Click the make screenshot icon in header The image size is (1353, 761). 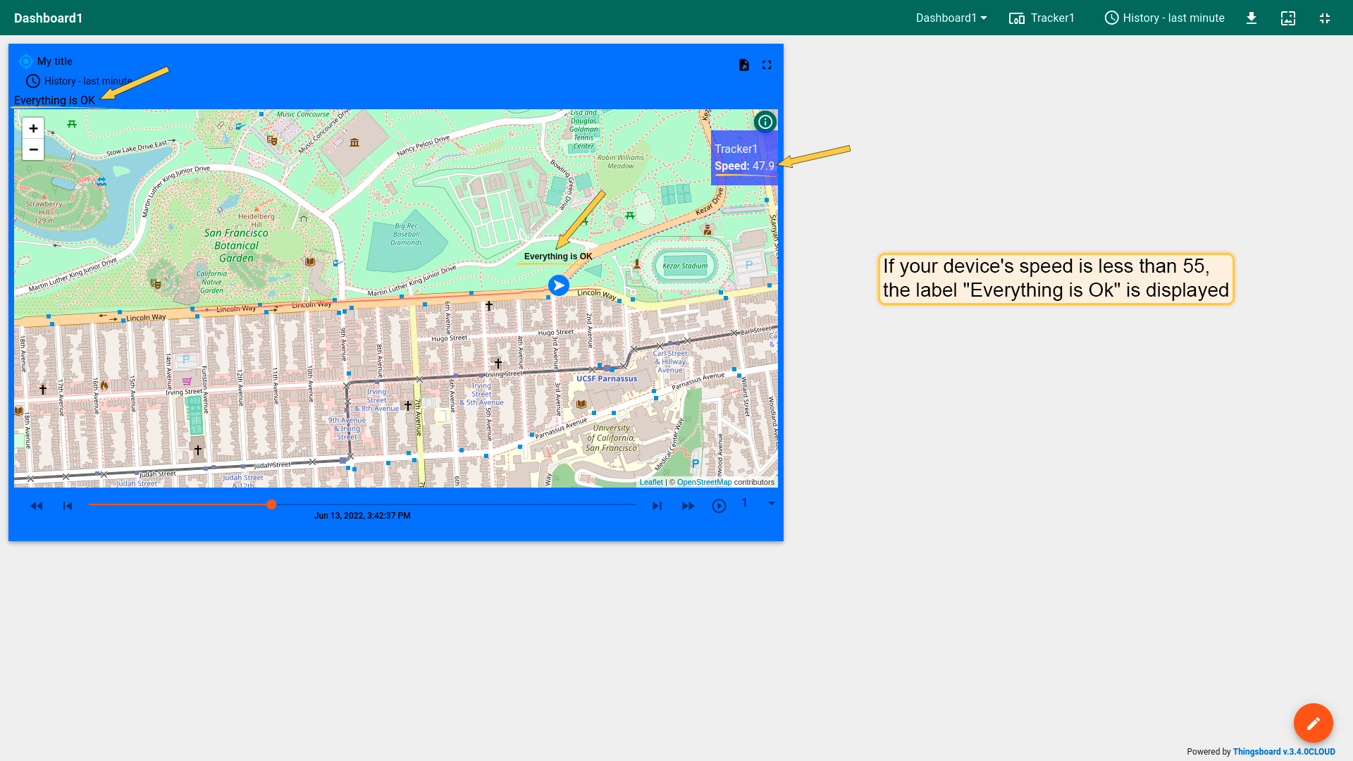click(x=1288, y=18)
